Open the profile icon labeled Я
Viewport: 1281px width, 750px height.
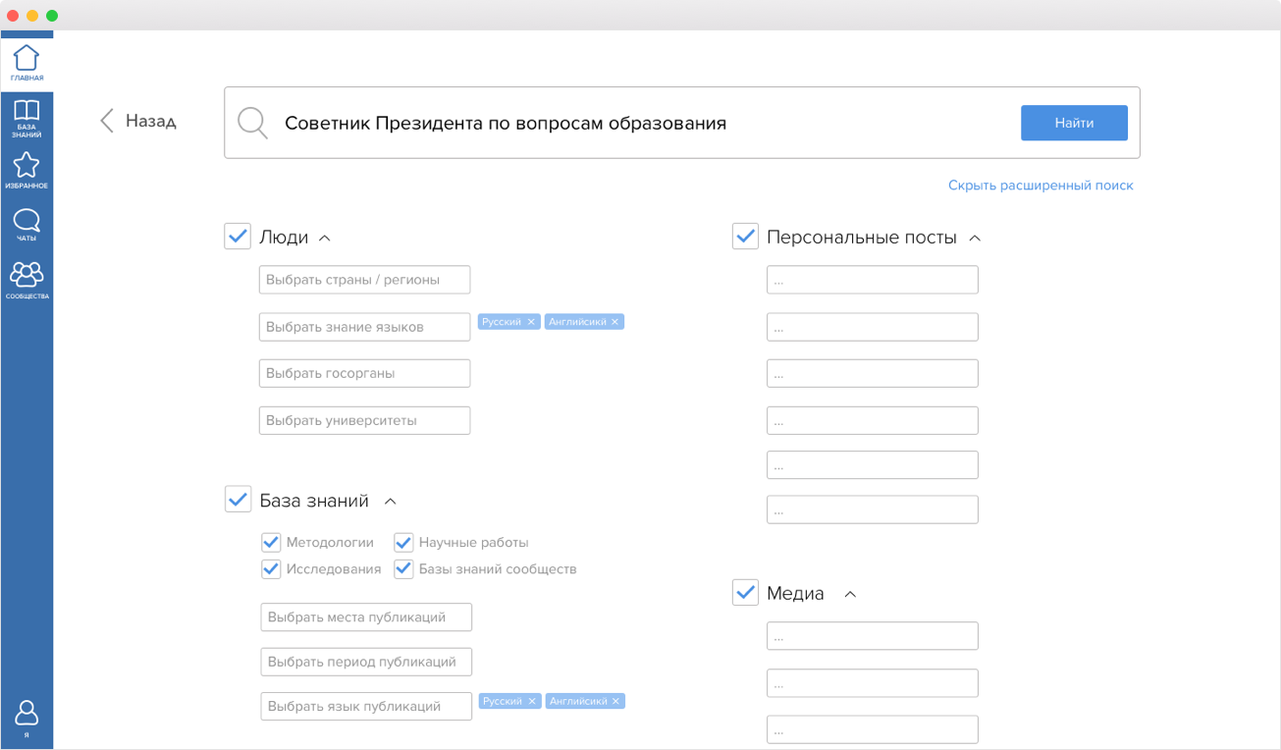[27, 717]
